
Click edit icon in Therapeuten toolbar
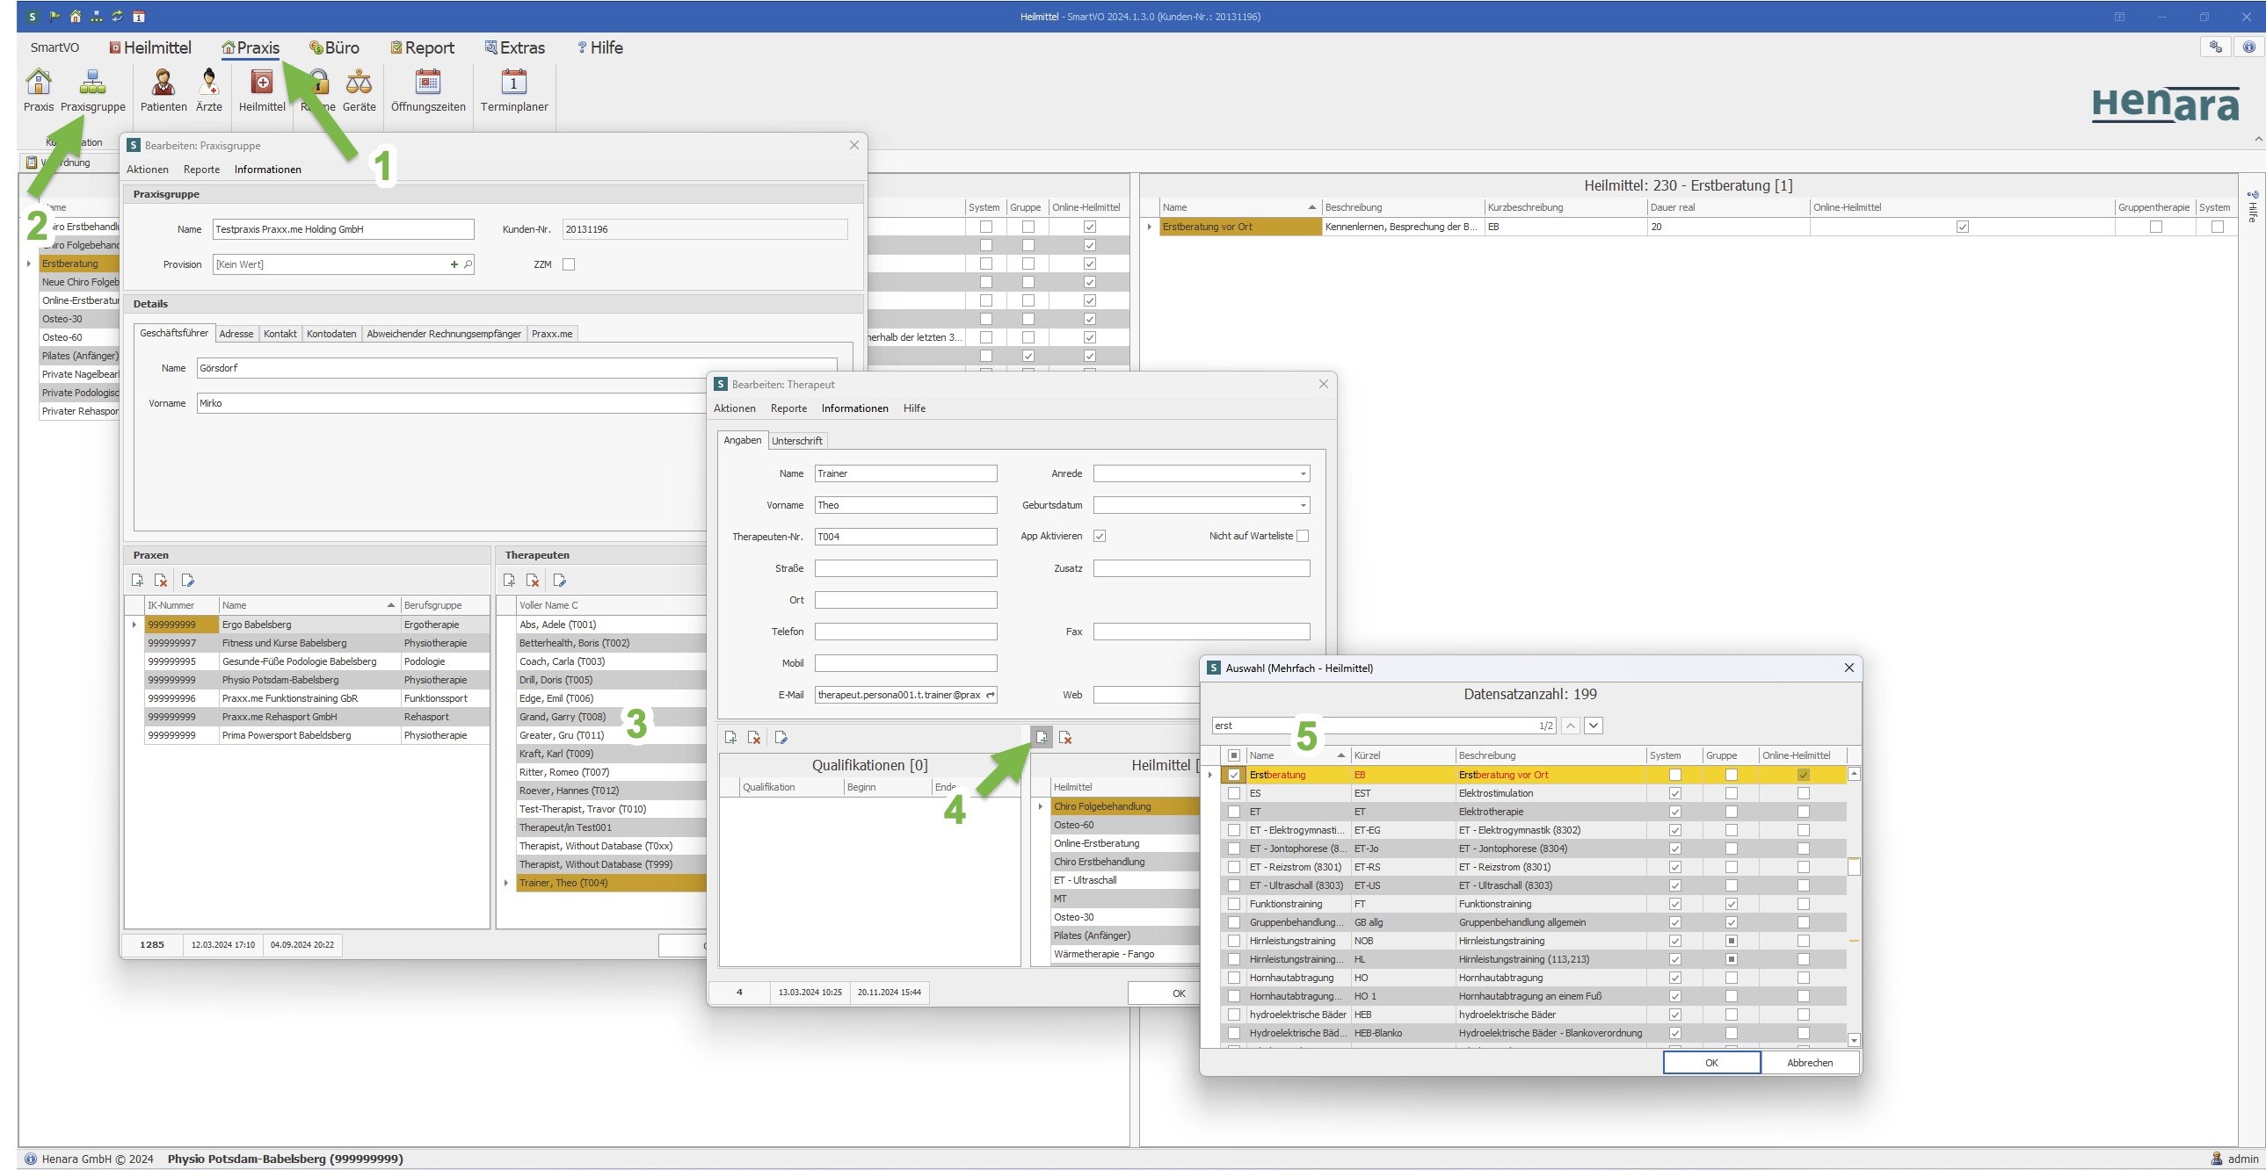click(559, 580)
